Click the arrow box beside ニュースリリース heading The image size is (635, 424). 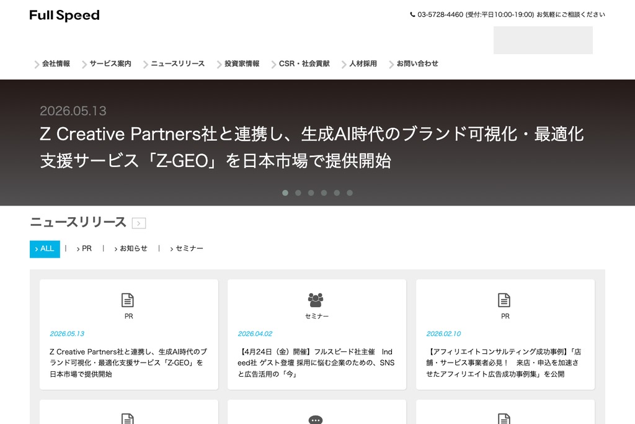(x=139, y=223)
